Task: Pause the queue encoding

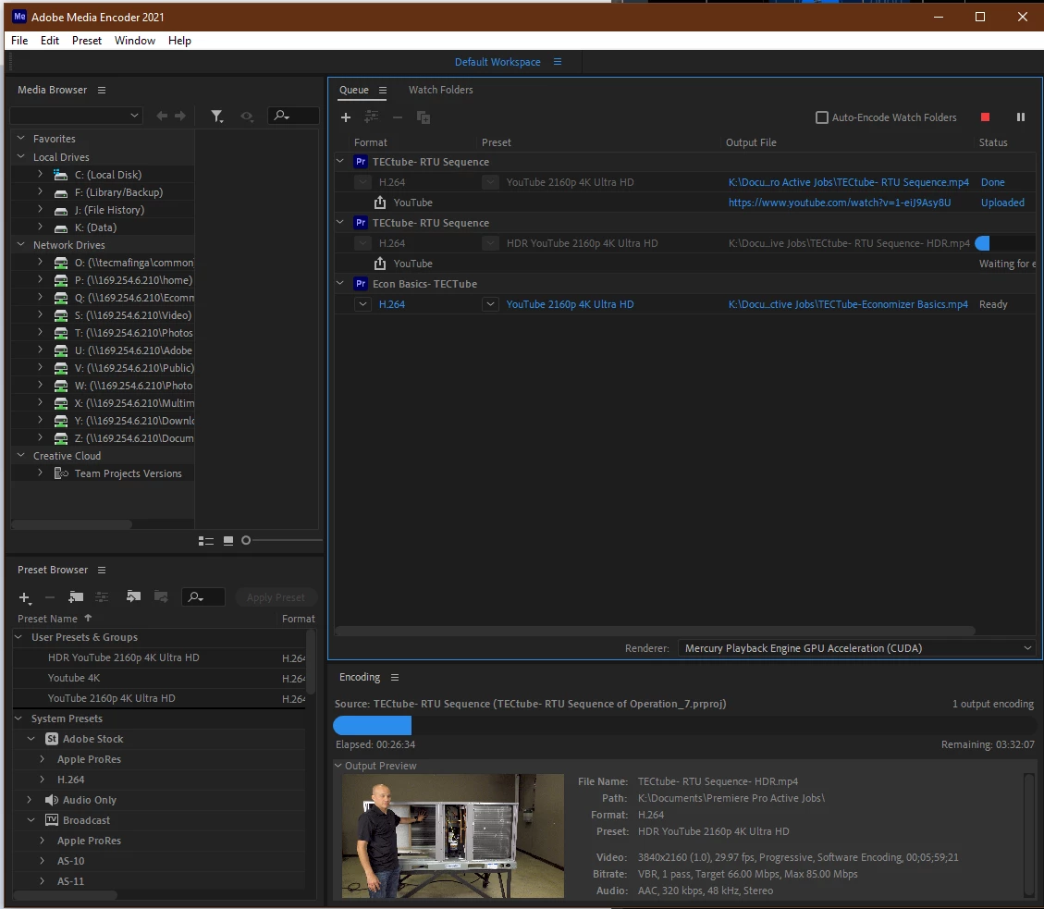Action: click(1021, 117)
